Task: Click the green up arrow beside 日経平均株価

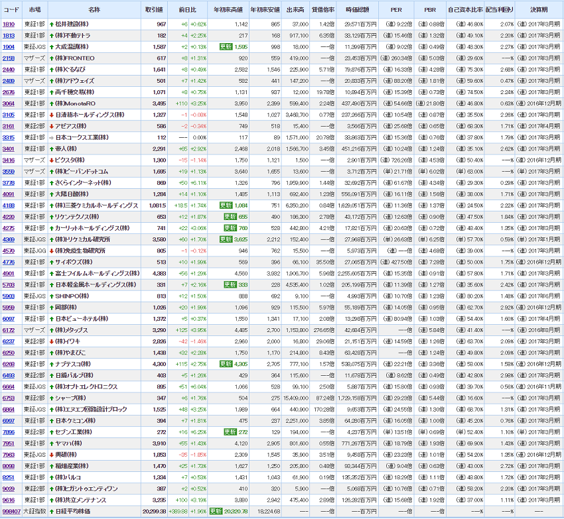Action: pyautogui.click(x=52, y=512)
